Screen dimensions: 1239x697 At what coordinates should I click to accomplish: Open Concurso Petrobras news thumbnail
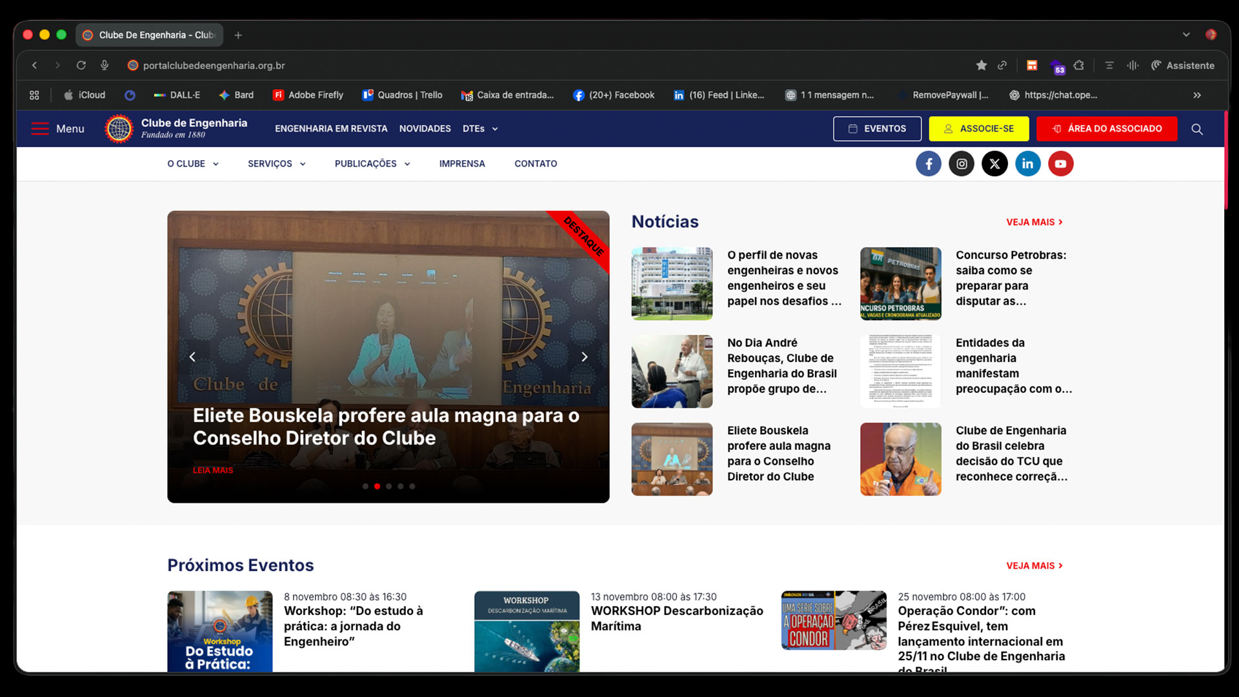pyautogui.click(x=900, y=283)
